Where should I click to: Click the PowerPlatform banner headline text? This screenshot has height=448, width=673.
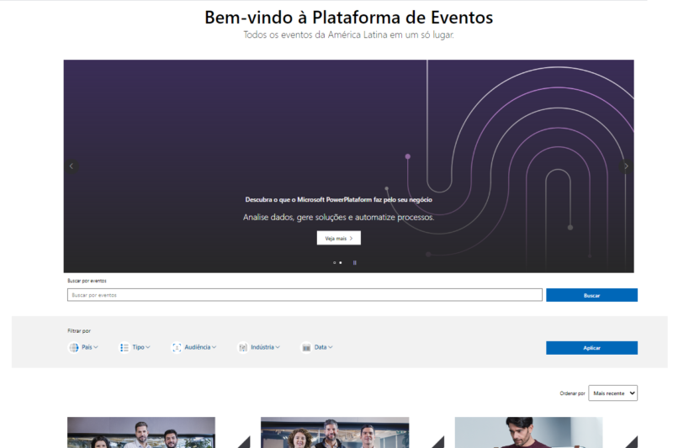pyautogui.click(x=339, y=200)
